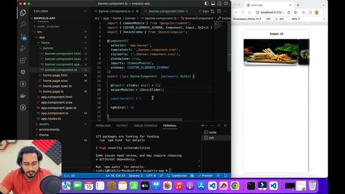Select the node terminal instance
The image size is (345, 194).
tap(216, 133)
